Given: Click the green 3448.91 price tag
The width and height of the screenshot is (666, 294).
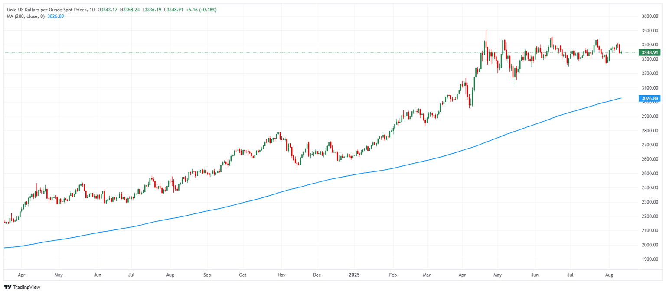Looking at the screenshot, I should (x=650, y=52).
